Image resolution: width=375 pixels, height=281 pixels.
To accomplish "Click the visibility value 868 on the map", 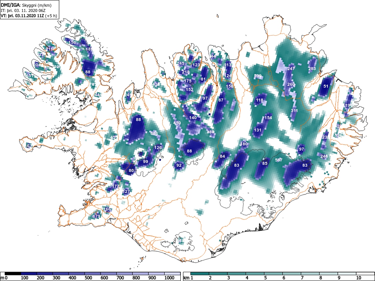I will pyautogui.click(x=181, y=241).
